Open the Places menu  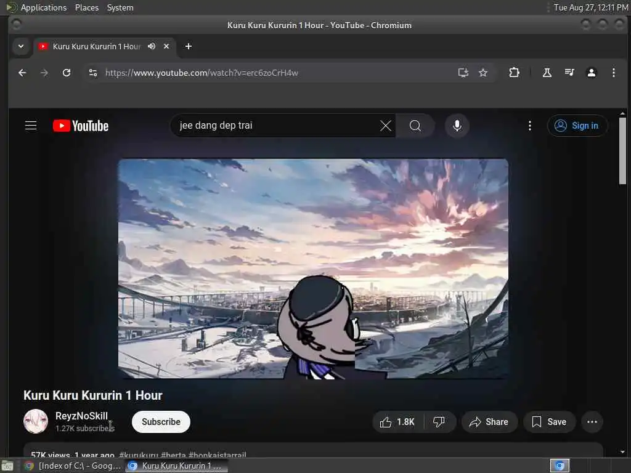tap(87, 7)
